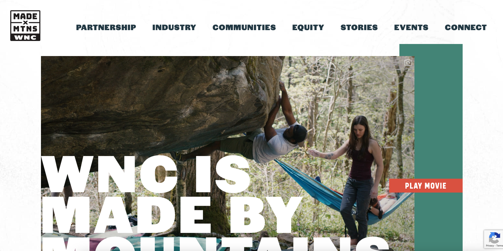The image size is (503, 251).
Task: Click the reCAPTCHA arrows logo
Action: [494, 238]
